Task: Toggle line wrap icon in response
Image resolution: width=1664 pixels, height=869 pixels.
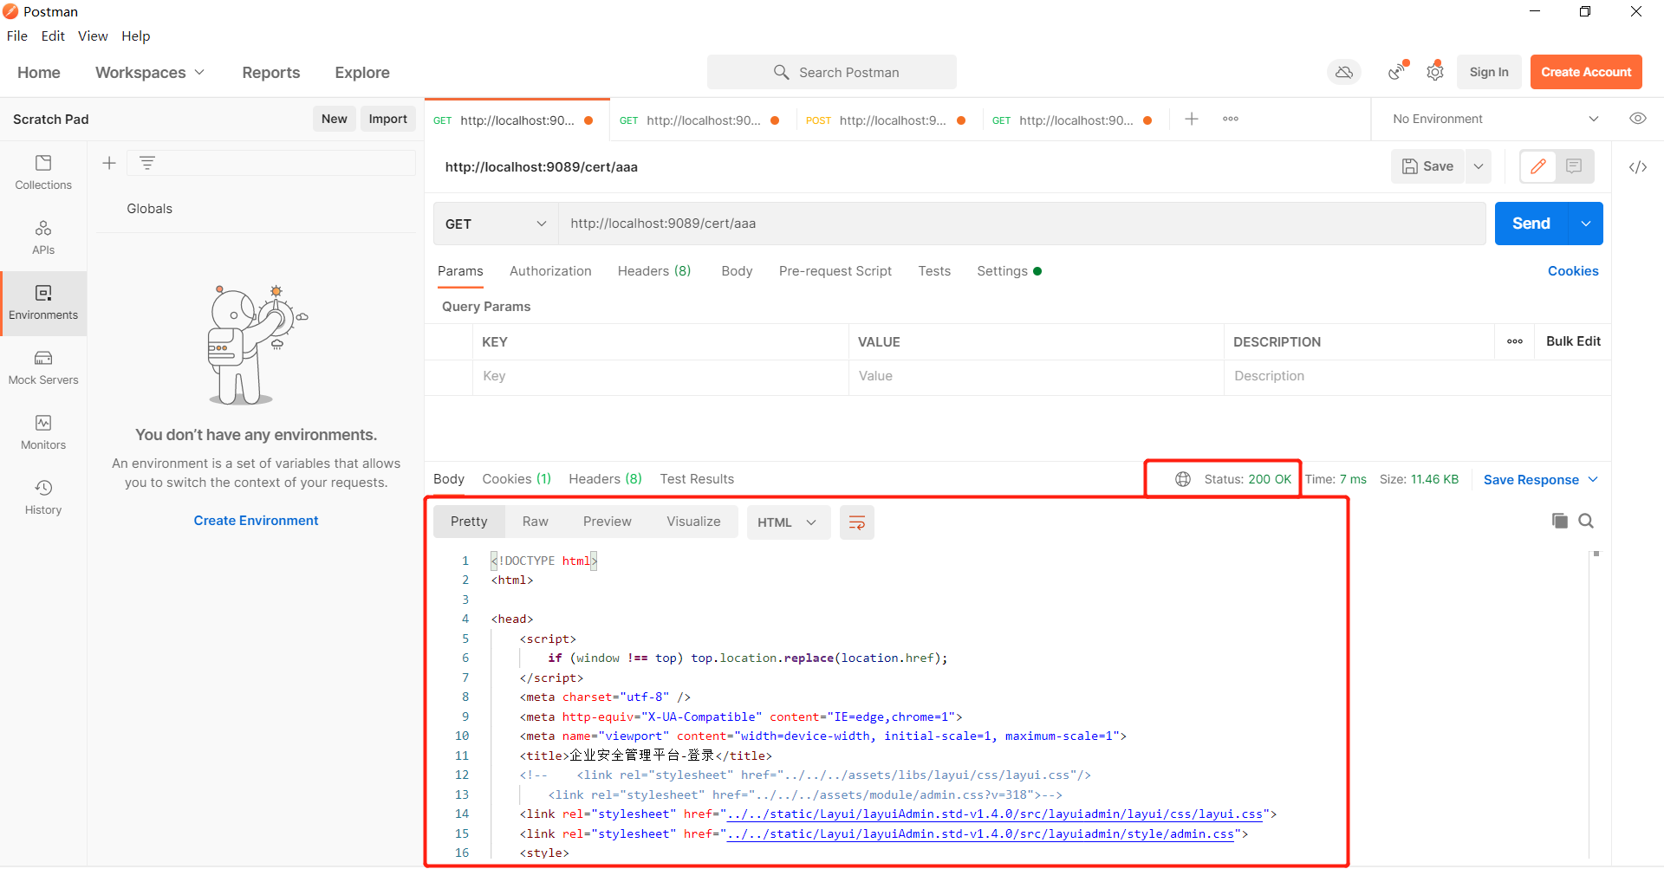Action: pyautogui.click(x=857, y=522)
